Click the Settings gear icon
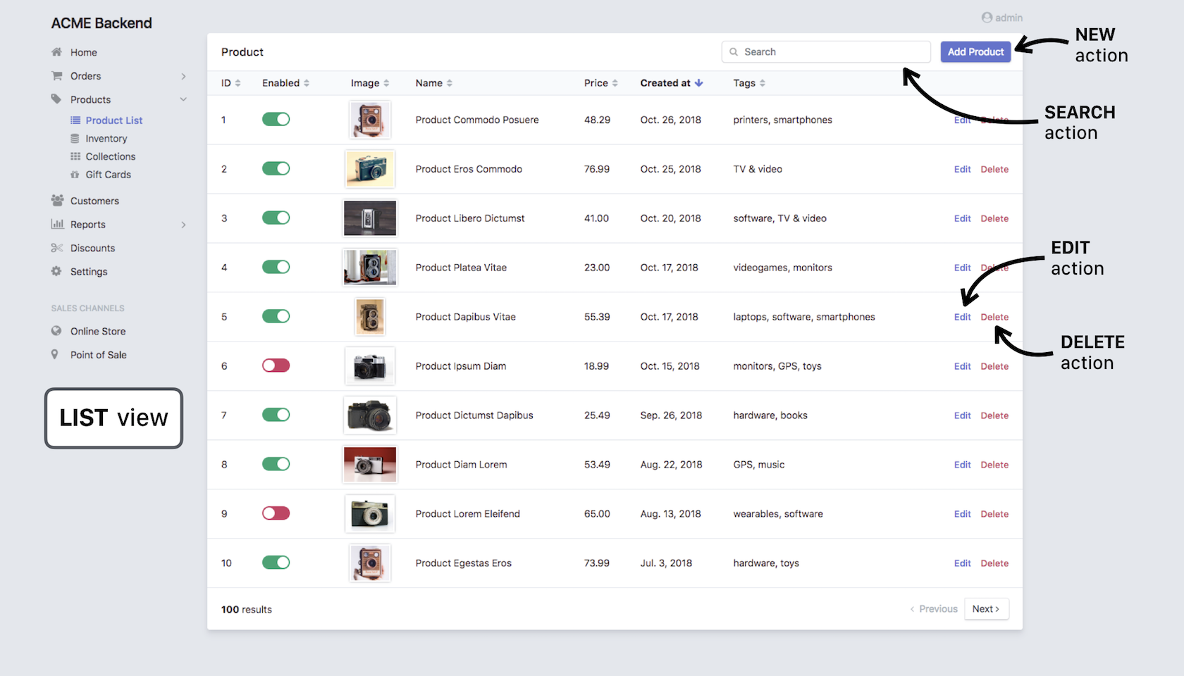Screen dimensions: 1184x676 pos(56,272)
